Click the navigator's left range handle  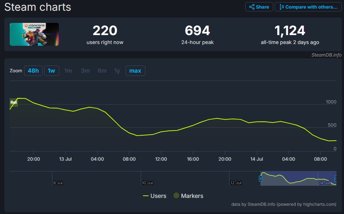pos(261,178)
